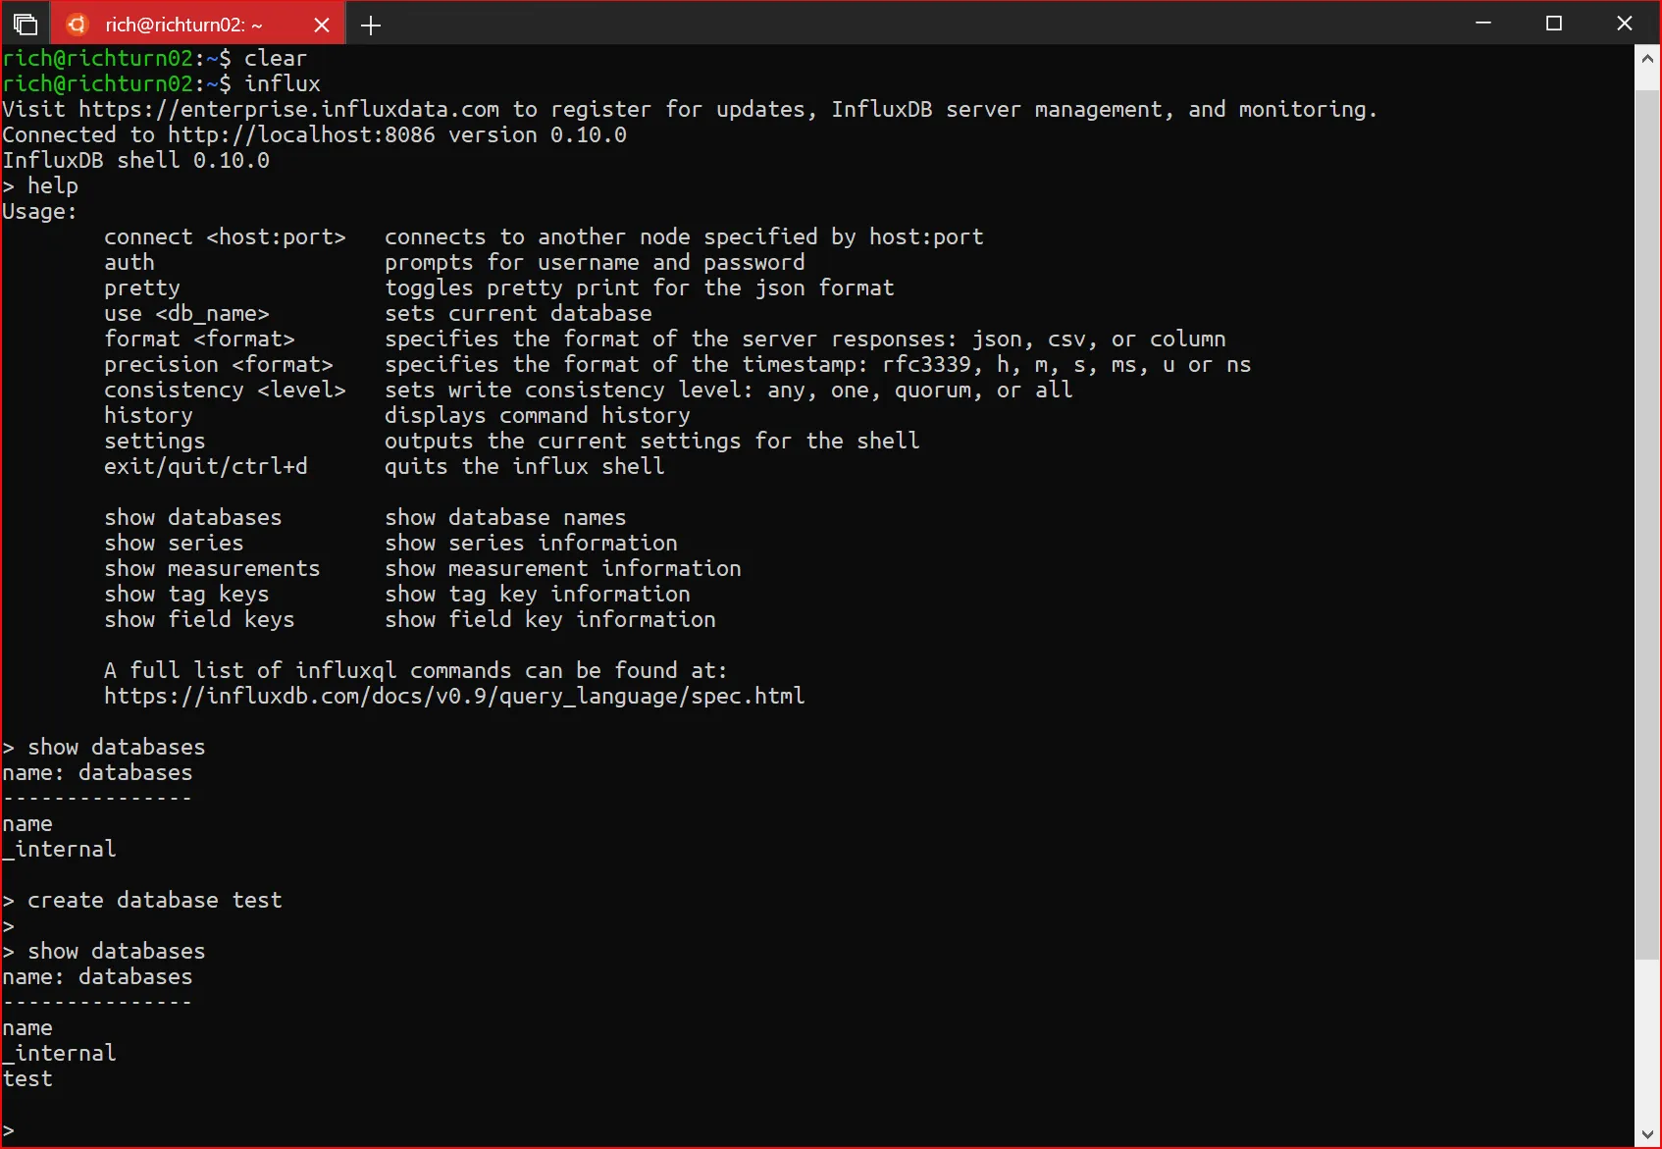Open the enterprise.influxdata.com link
The height and width of the screenshot is (1149, 1662).
pyautogui.click(x=289, y=109)
